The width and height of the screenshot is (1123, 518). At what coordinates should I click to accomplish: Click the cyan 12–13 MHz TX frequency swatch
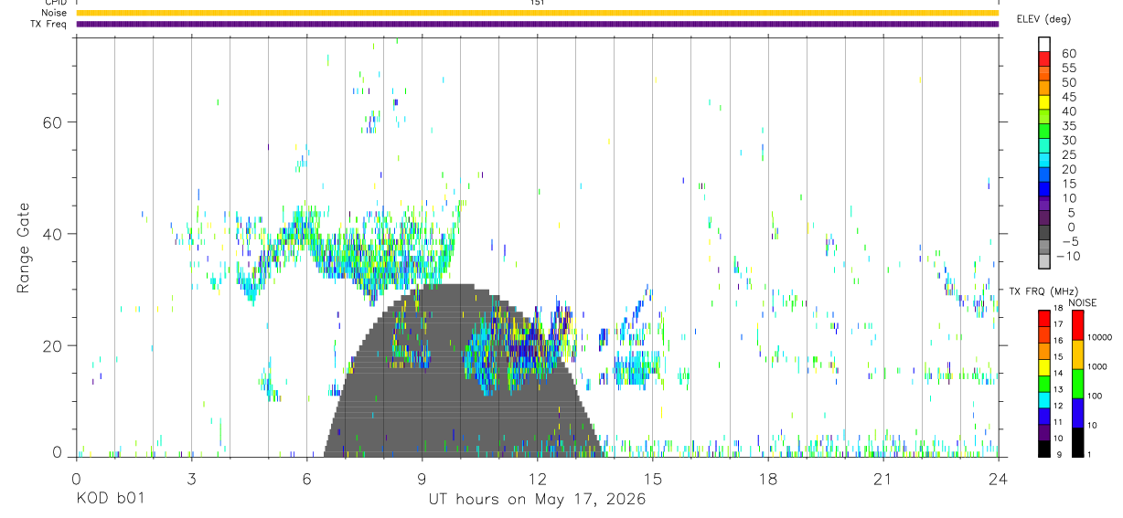pos(1043,399)
